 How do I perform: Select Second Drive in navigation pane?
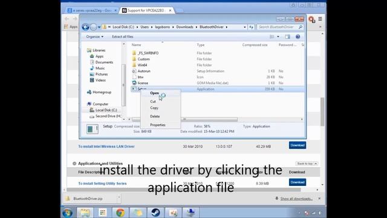point(108,116)
